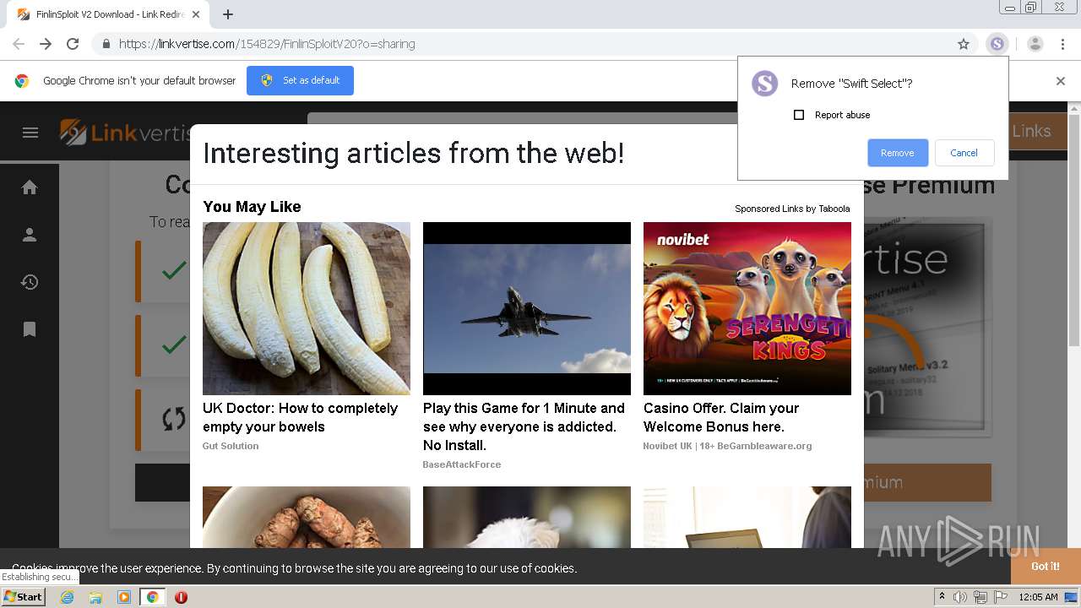Click 'Play this Game for 1 Minute' headline
Screen dimensions: 1081x608
point(524,426)
